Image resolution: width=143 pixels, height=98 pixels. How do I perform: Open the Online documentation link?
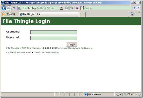pos(19,52)
